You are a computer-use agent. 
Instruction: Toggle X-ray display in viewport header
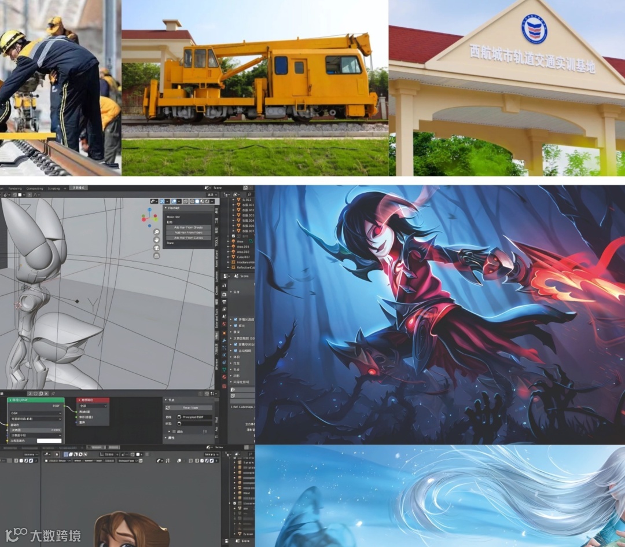(185, 201)
